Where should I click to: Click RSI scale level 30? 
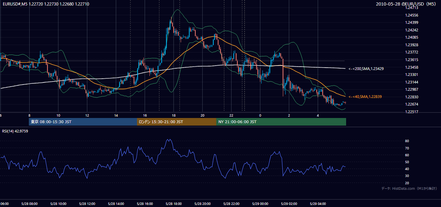[407, 176]
